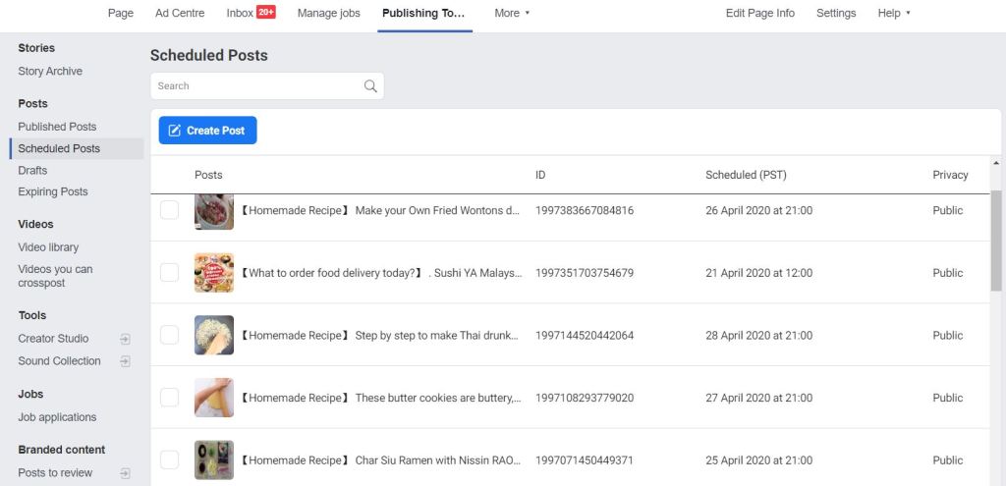This screenshot has width=1006, height=486.
Task: Open the Help dropdown menu
Action: [893, 14]
